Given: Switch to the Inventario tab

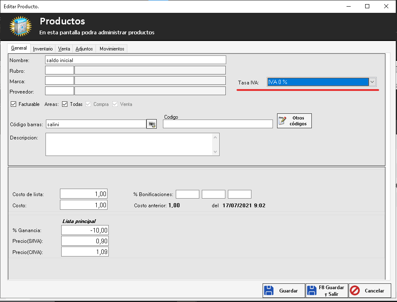Looking at the screenshot, I should (43, 49).
